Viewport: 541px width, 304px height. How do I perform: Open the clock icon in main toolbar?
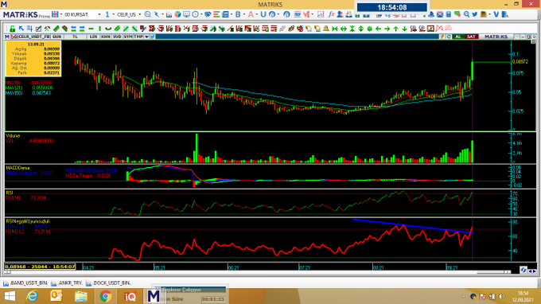tap(195, 14)
